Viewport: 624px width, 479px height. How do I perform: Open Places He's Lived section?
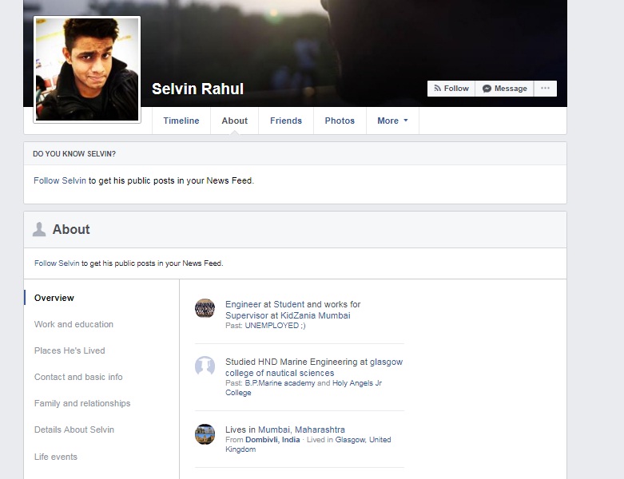(x=70, y=350)
